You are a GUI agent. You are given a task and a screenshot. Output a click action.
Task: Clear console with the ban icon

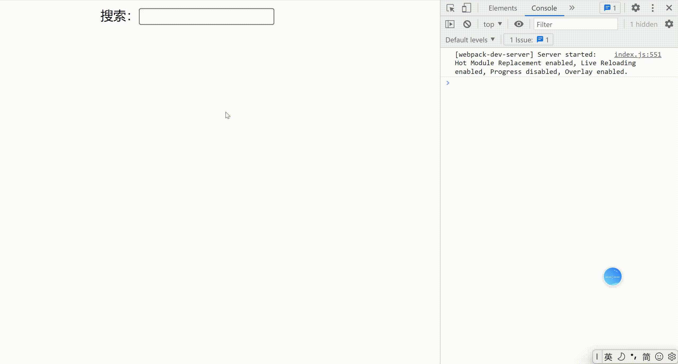point(467,24)
